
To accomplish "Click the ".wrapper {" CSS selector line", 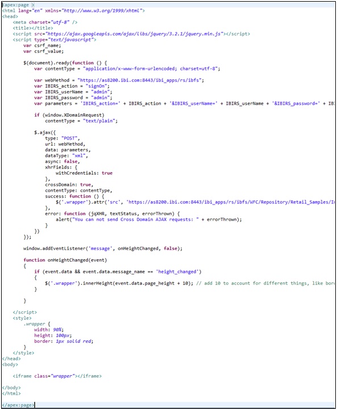I will [x=37, y=324].
